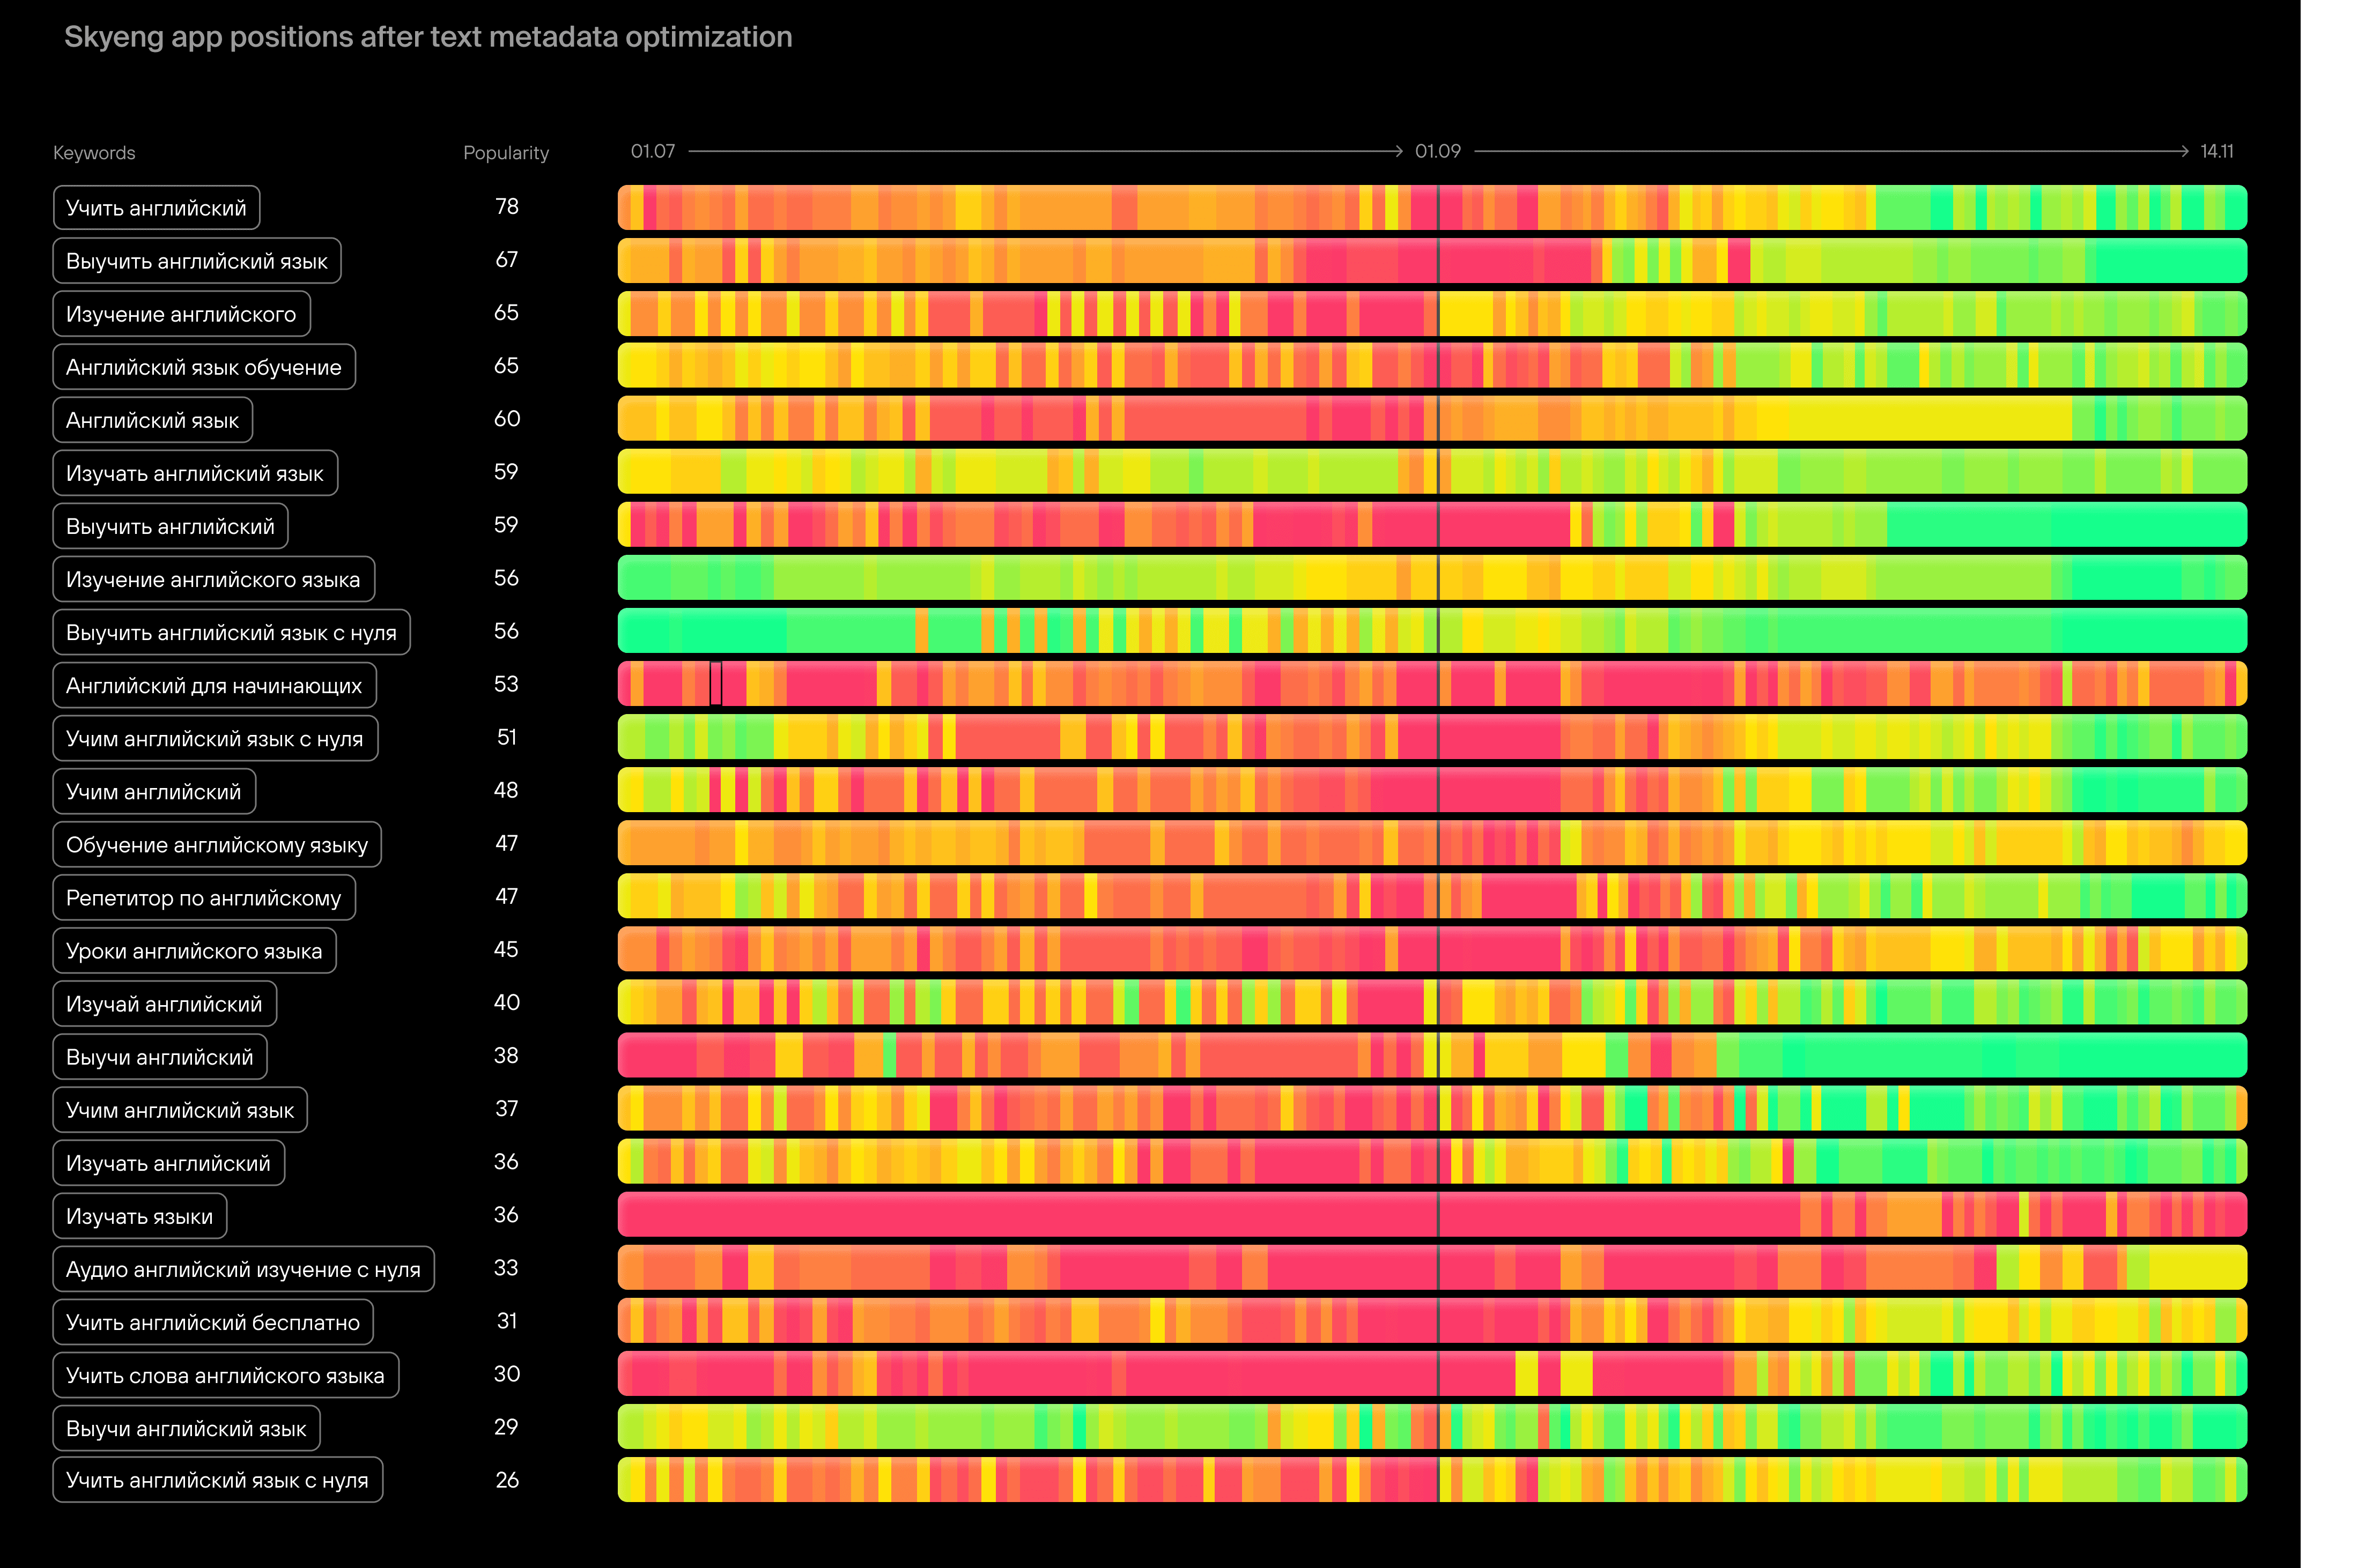Click the 01.09 date marker
2365x1568 pixels.
[x=1437, y=151]
